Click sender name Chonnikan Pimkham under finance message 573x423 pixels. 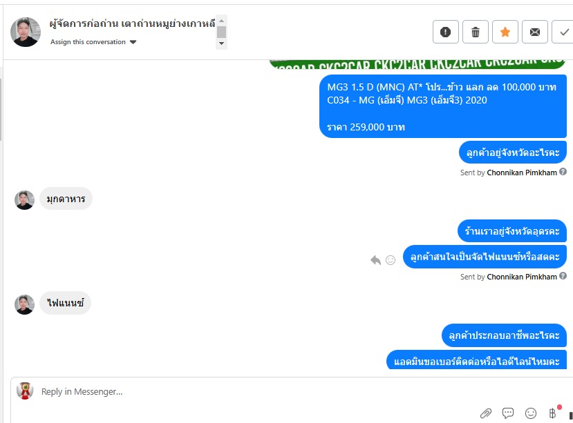[x=522, y=277]
